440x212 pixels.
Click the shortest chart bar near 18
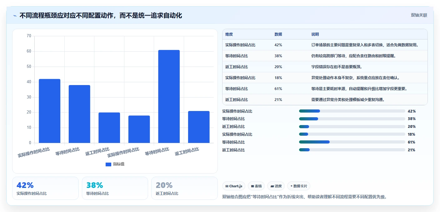pos(139,129)
